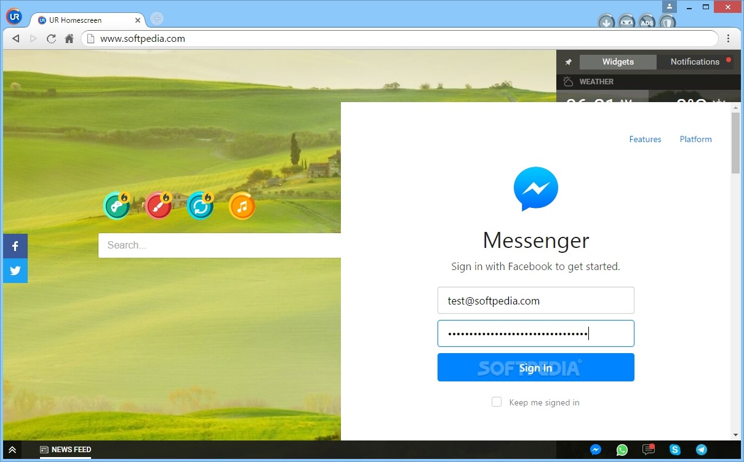Click the WEATHER widget header
Viewport: 744px width, 462px height.
649,81
